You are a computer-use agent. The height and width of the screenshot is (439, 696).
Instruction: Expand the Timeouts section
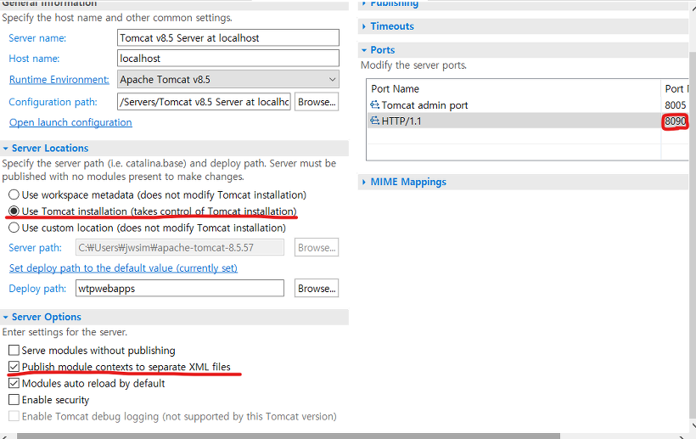pyautogui.click(x=364, y=26)
